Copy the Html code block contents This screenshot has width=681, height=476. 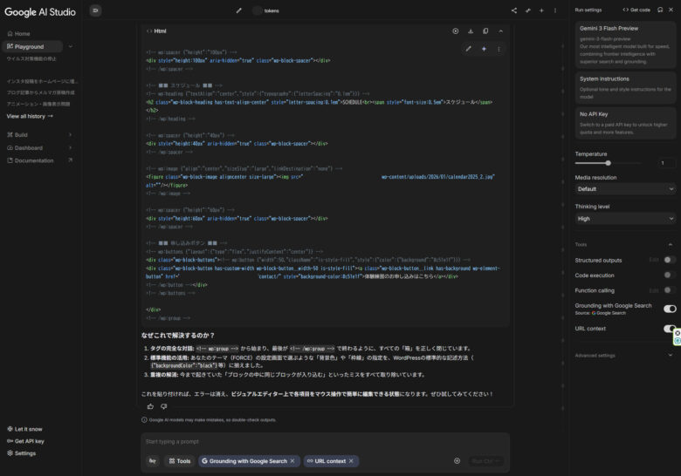click(485, 31)
